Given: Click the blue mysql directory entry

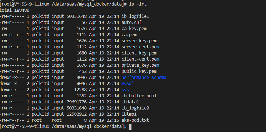Looking at the screenshot, I should pyautogui.click(x=128, y=83).
